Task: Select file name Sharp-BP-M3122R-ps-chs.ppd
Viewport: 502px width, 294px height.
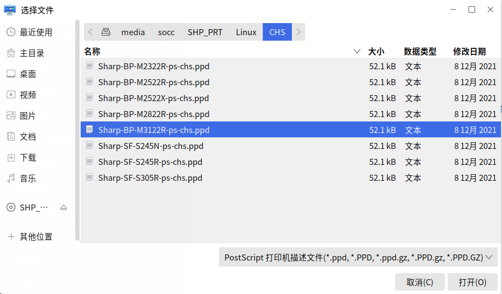Action: [x=154, y=130]
